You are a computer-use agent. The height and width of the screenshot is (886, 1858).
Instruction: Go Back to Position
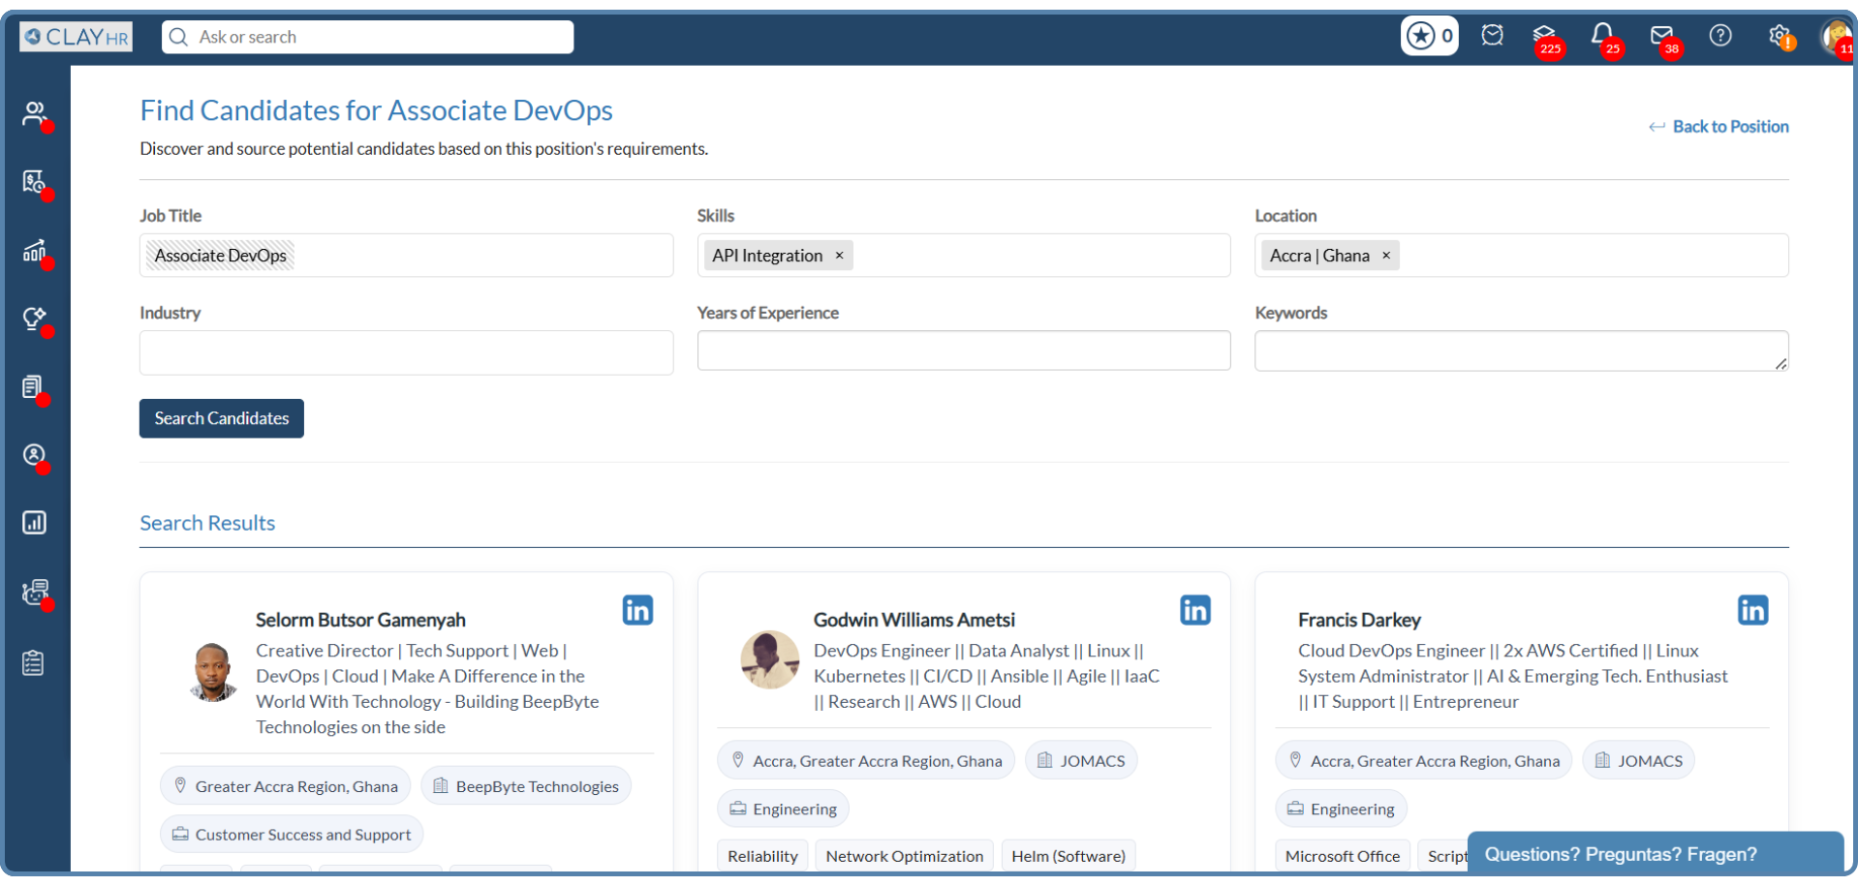1719,127
